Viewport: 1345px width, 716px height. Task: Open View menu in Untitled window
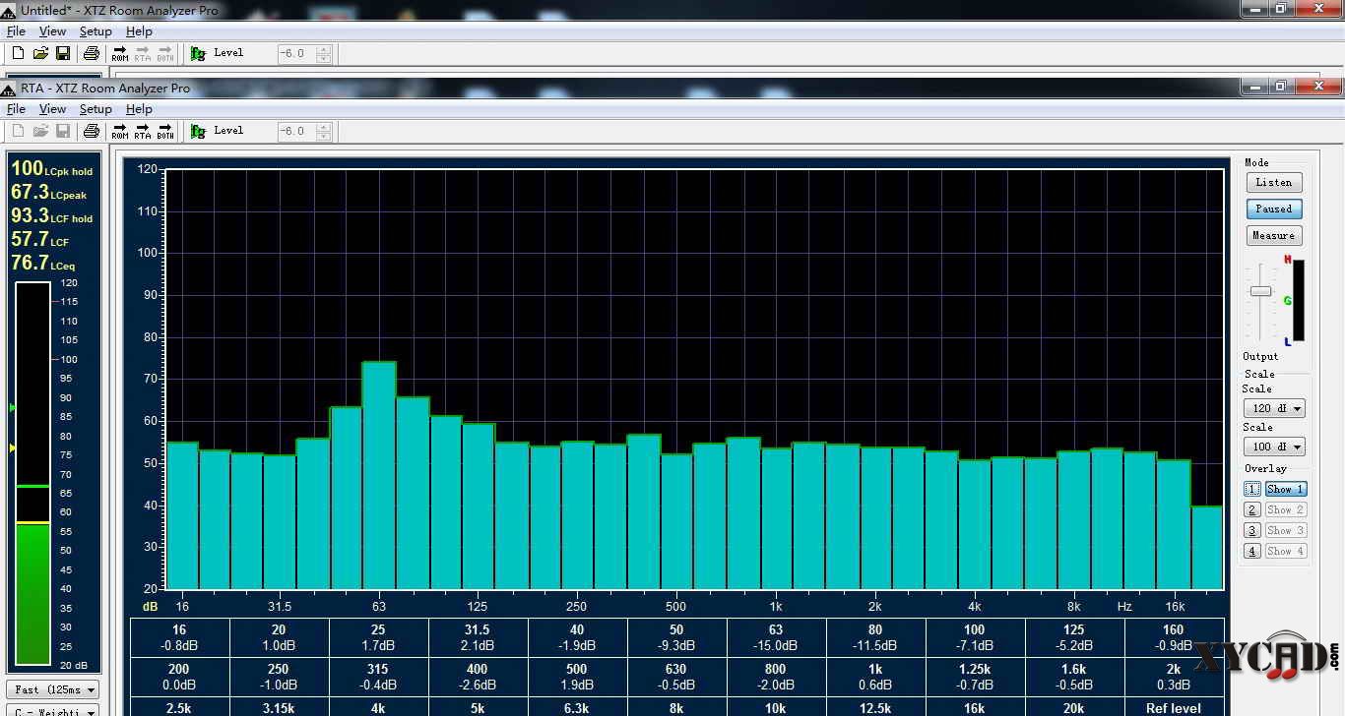click(x=52, y=31)
